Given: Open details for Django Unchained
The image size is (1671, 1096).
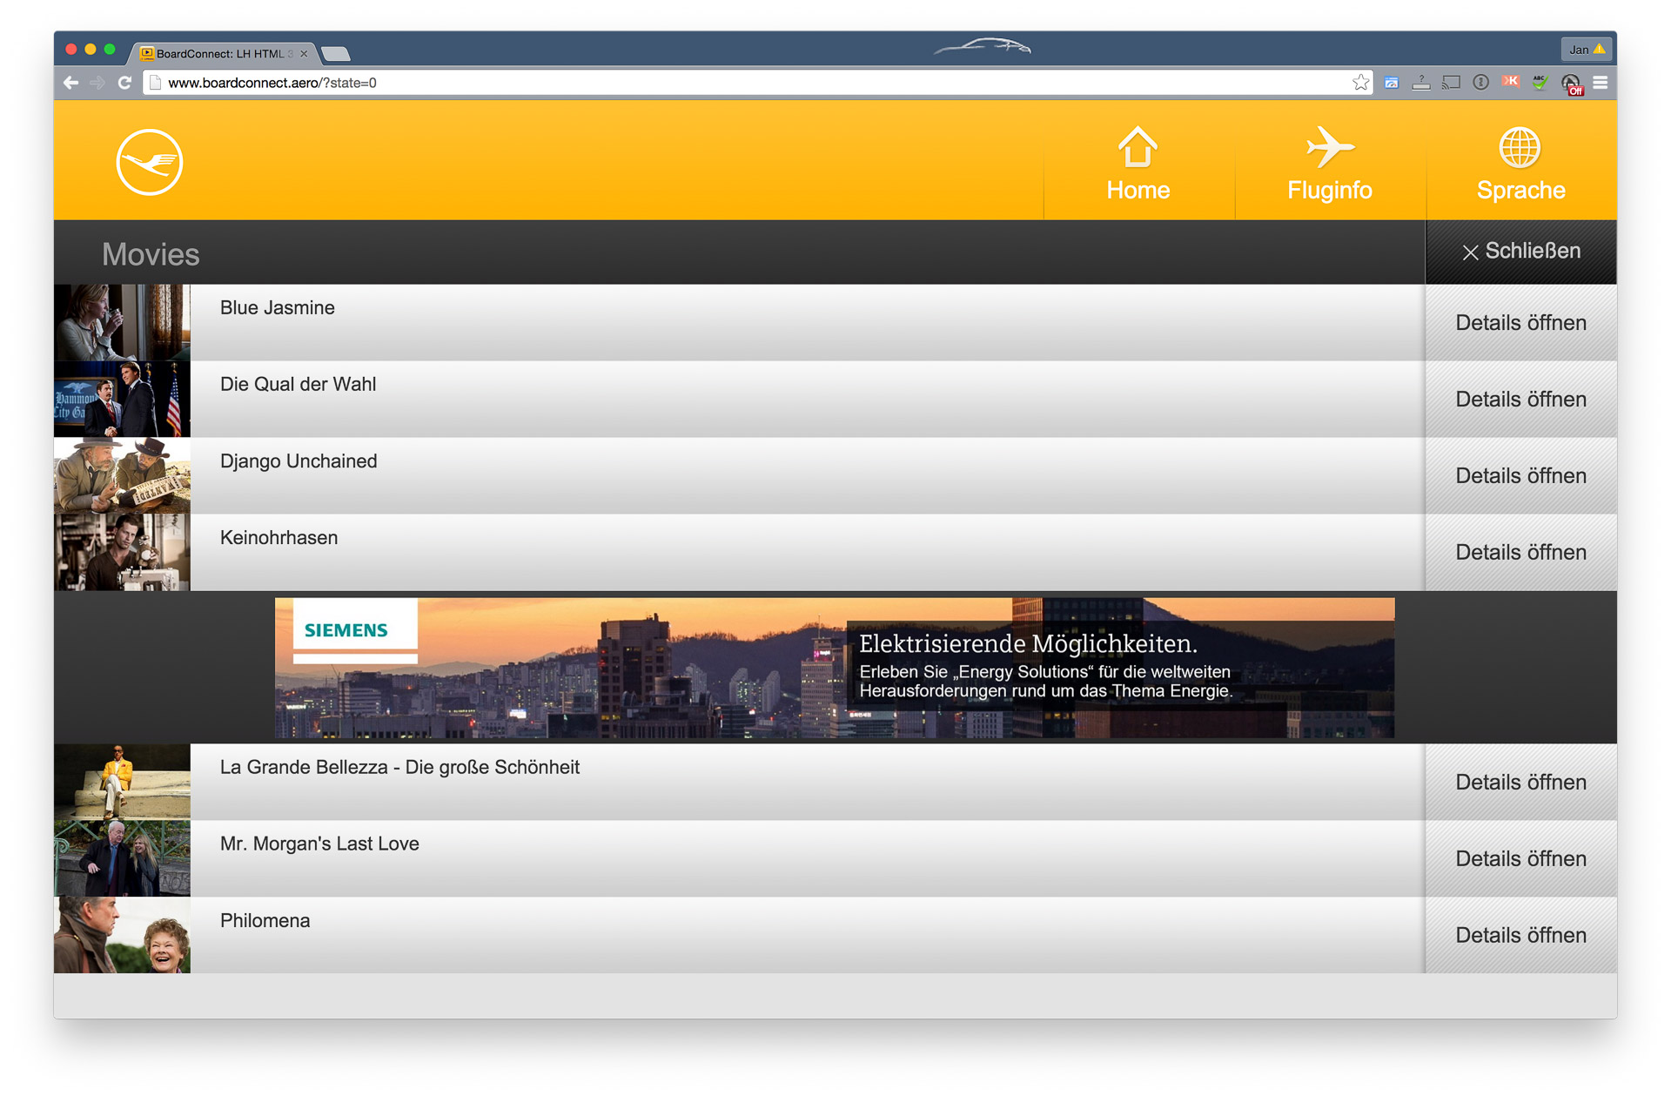Looking at the screenshot, I should [x=1521, y=476].
